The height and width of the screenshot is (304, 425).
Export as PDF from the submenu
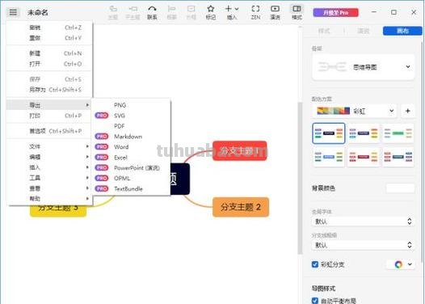131,126
